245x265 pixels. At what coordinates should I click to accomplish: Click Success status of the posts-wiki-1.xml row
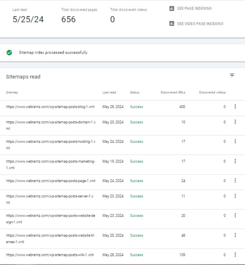[137, 255]
